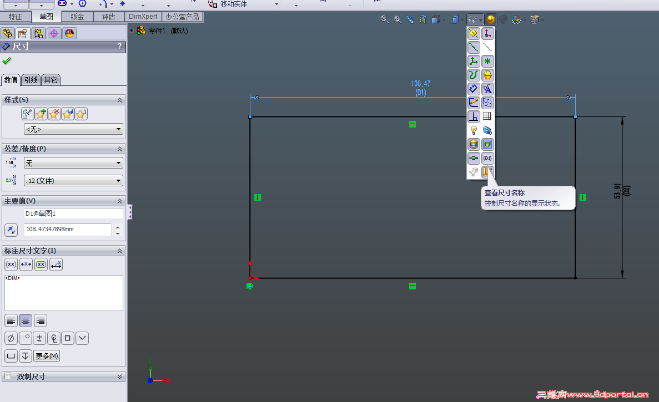Click the dimension value field 108.47347898mm
The height and width of the screenshot is (402, 659).
coord(68,229)
